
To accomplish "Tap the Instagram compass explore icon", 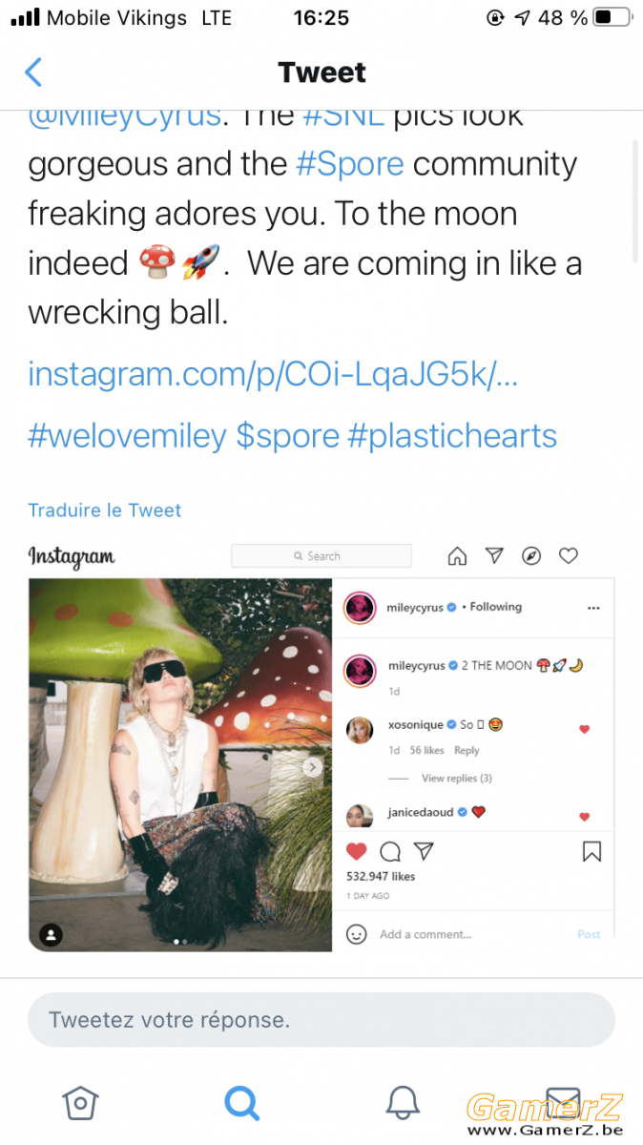I will pyautogui.click(x=531, y=556).
